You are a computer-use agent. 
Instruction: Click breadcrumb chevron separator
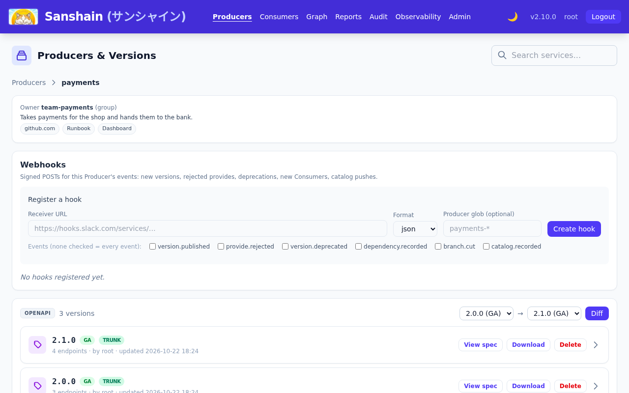[x=54, y=83]
